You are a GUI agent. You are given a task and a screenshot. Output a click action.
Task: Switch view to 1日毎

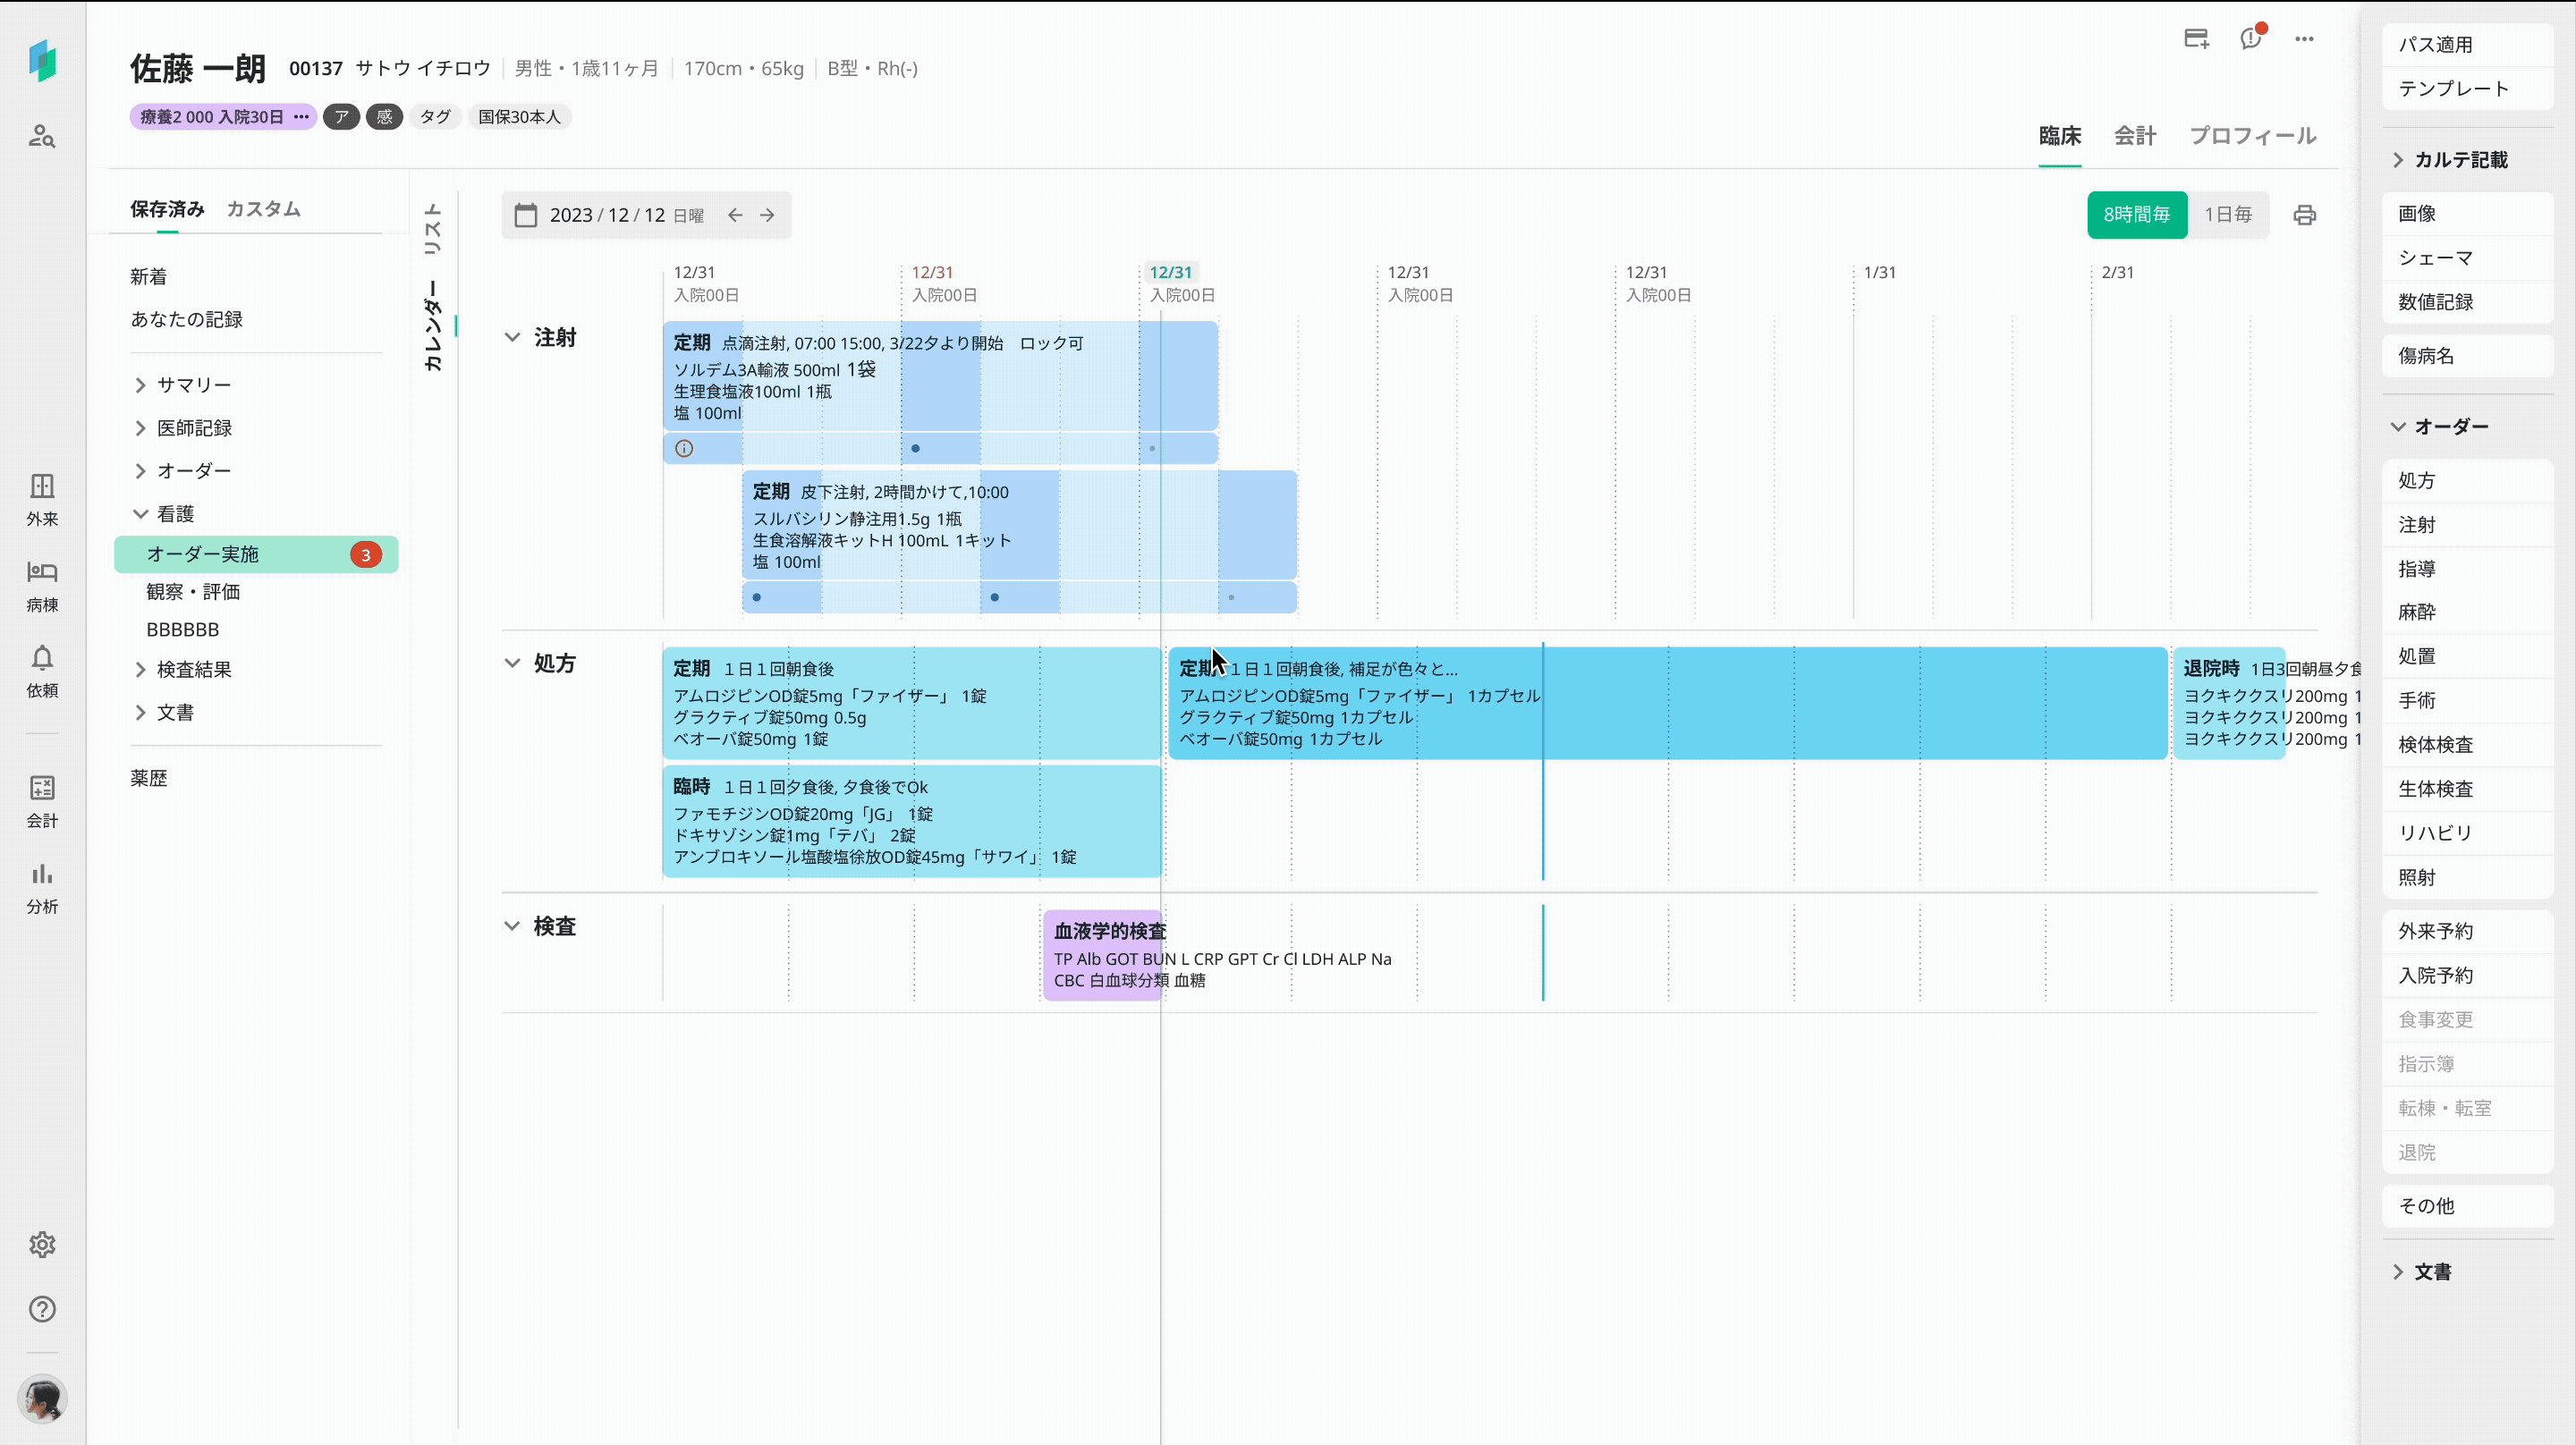tap(2228, 215)
